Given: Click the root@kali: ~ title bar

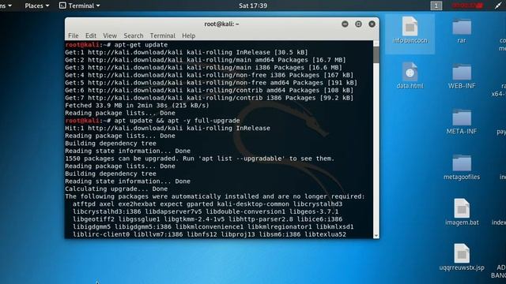Looking at the screenshot, I should coord(221,24).
